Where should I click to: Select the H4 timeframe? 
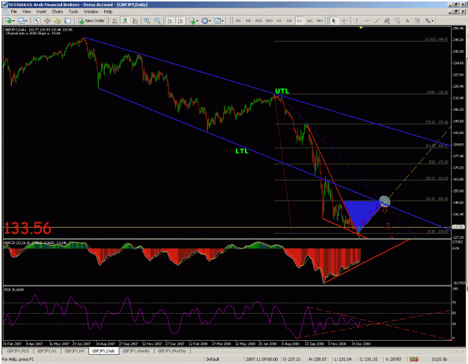click(289, 21)
